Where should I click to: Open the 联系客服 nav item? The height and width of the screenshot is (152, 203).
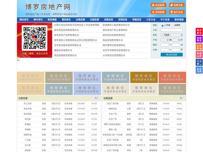pyautogui.click(x=179, y=20)
